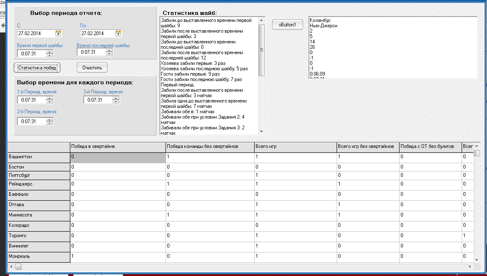Increase Время последней шайбы time value
The width and height of the screenshot is (487, 276).
pos(108,50)
